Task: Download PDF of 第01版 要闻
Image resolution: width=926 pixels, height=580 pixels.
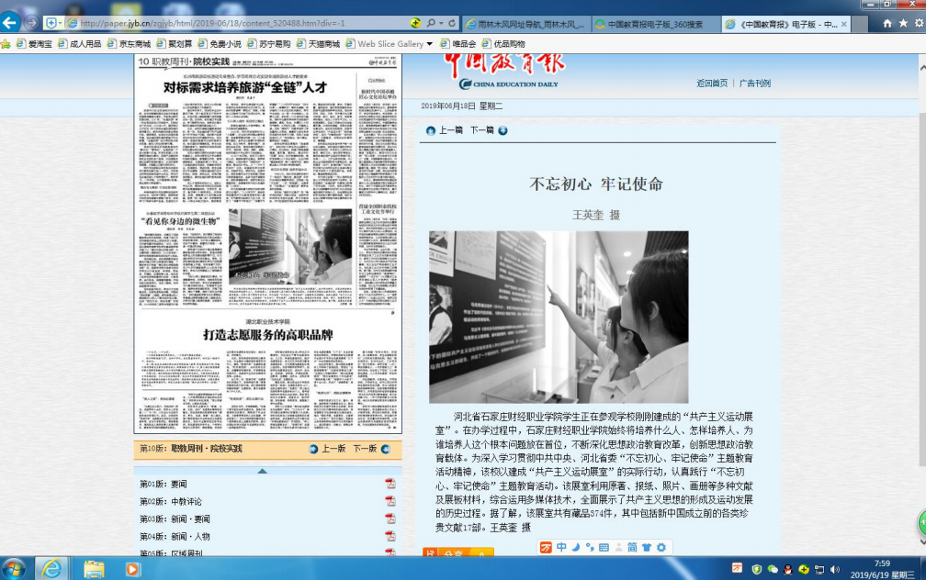Action: [390, 484]
